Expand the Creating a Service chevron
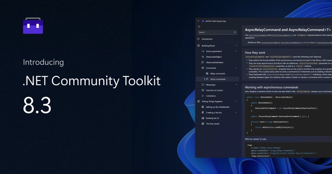This screenshot has height=174, width=332. 236,113
